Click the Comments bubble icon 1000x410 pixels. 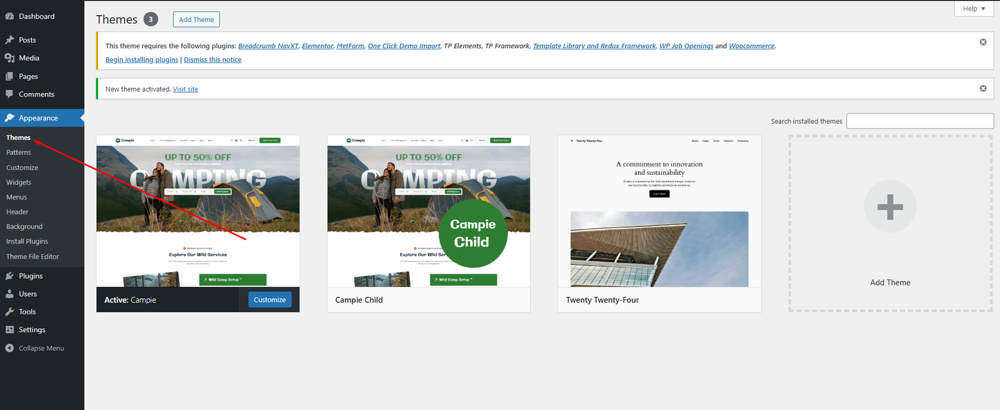coord(9,94)
